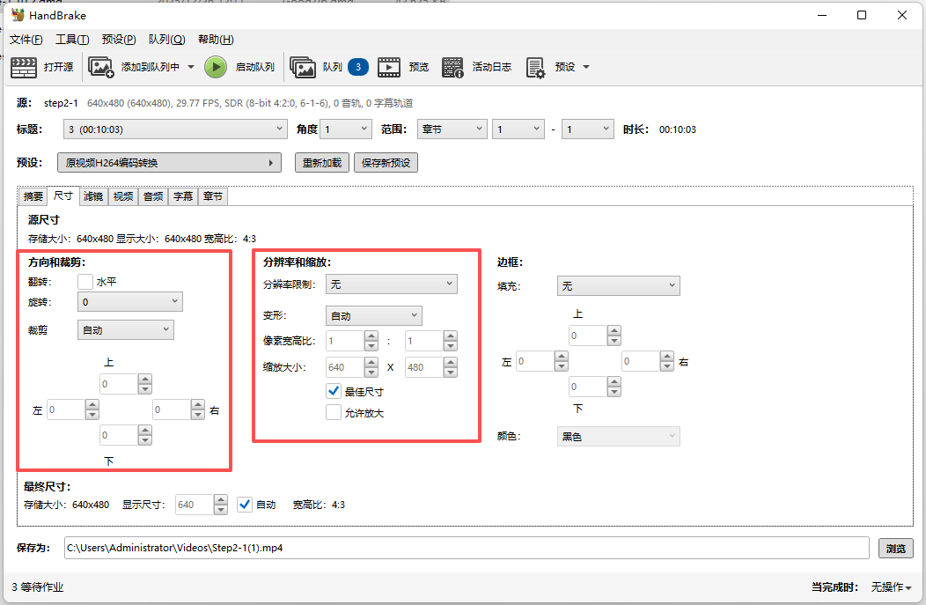Click the Add to Queue icon
Viewport: 926px width, 605px height.
(101, 67)
